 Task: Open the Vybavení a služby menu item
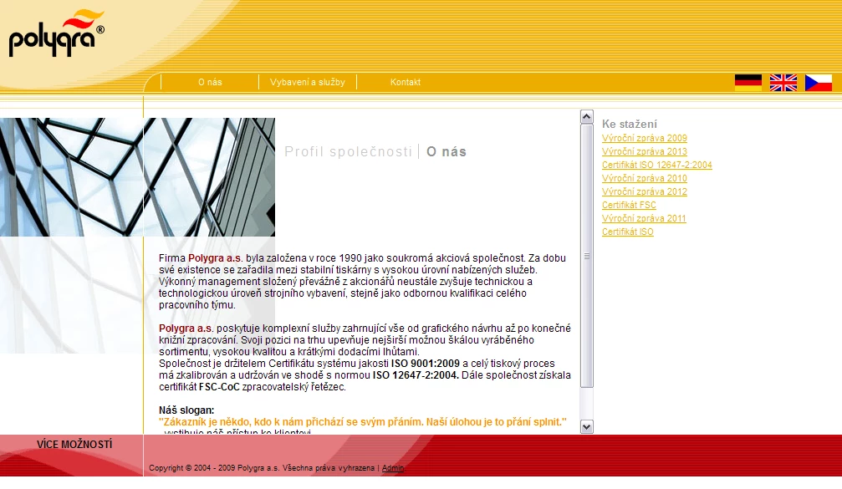click(308, 82)
